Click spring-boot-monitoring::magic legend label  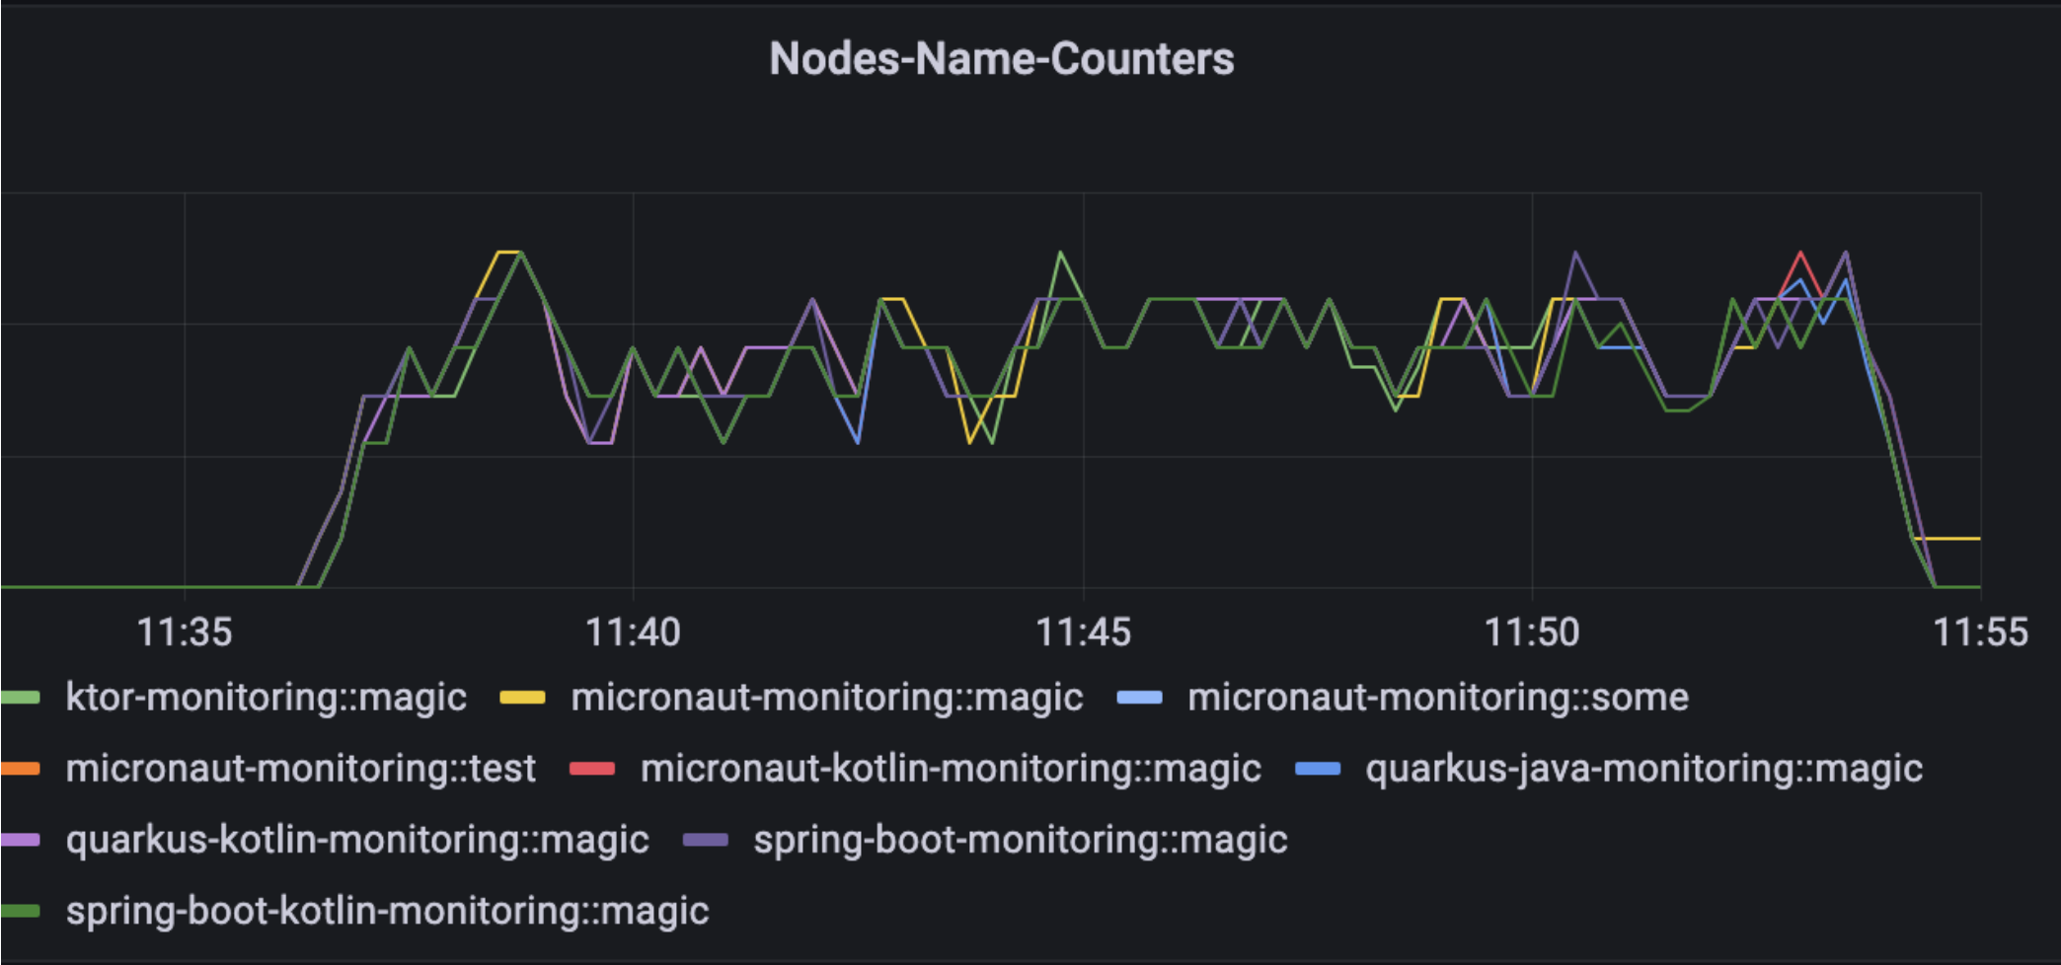[x=1021, y=840]
